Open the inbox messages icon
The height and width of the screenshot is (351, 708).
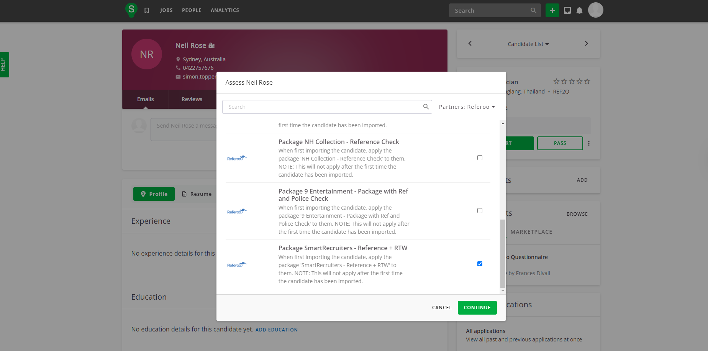(567, 10)
